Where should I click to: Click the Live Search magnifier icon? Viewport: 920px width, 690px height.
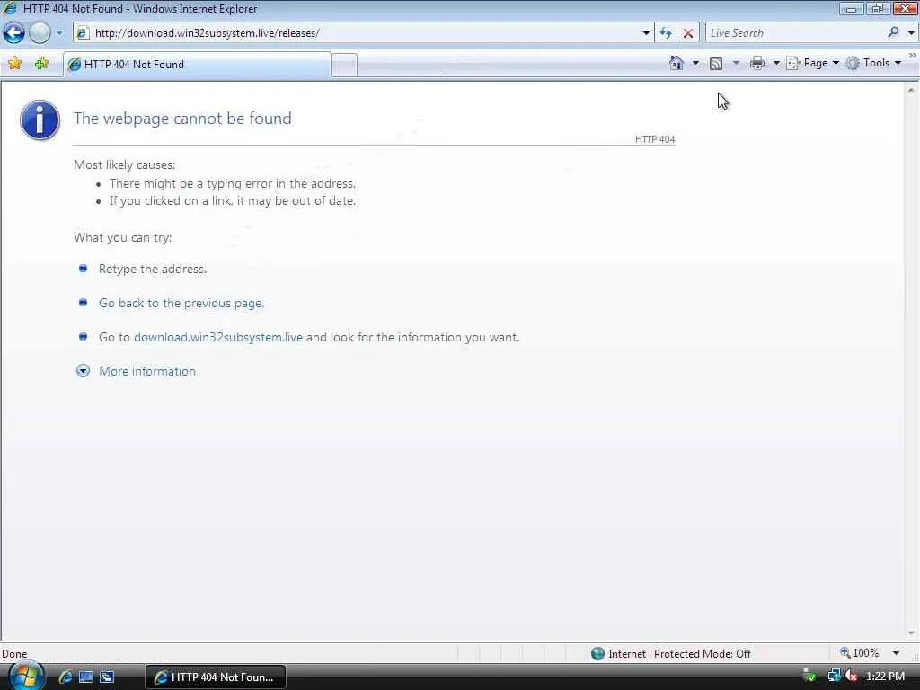pyautogui.click(x=894, y=32)
